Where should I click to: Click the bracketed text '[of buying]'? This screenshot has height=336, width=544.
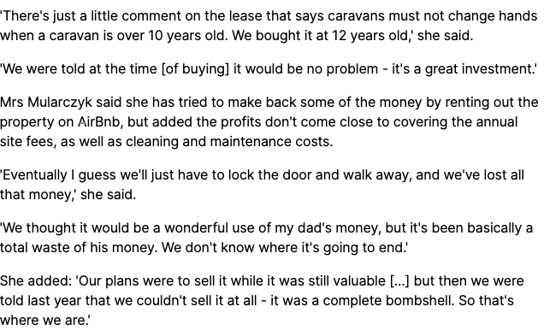click(195, 69)
